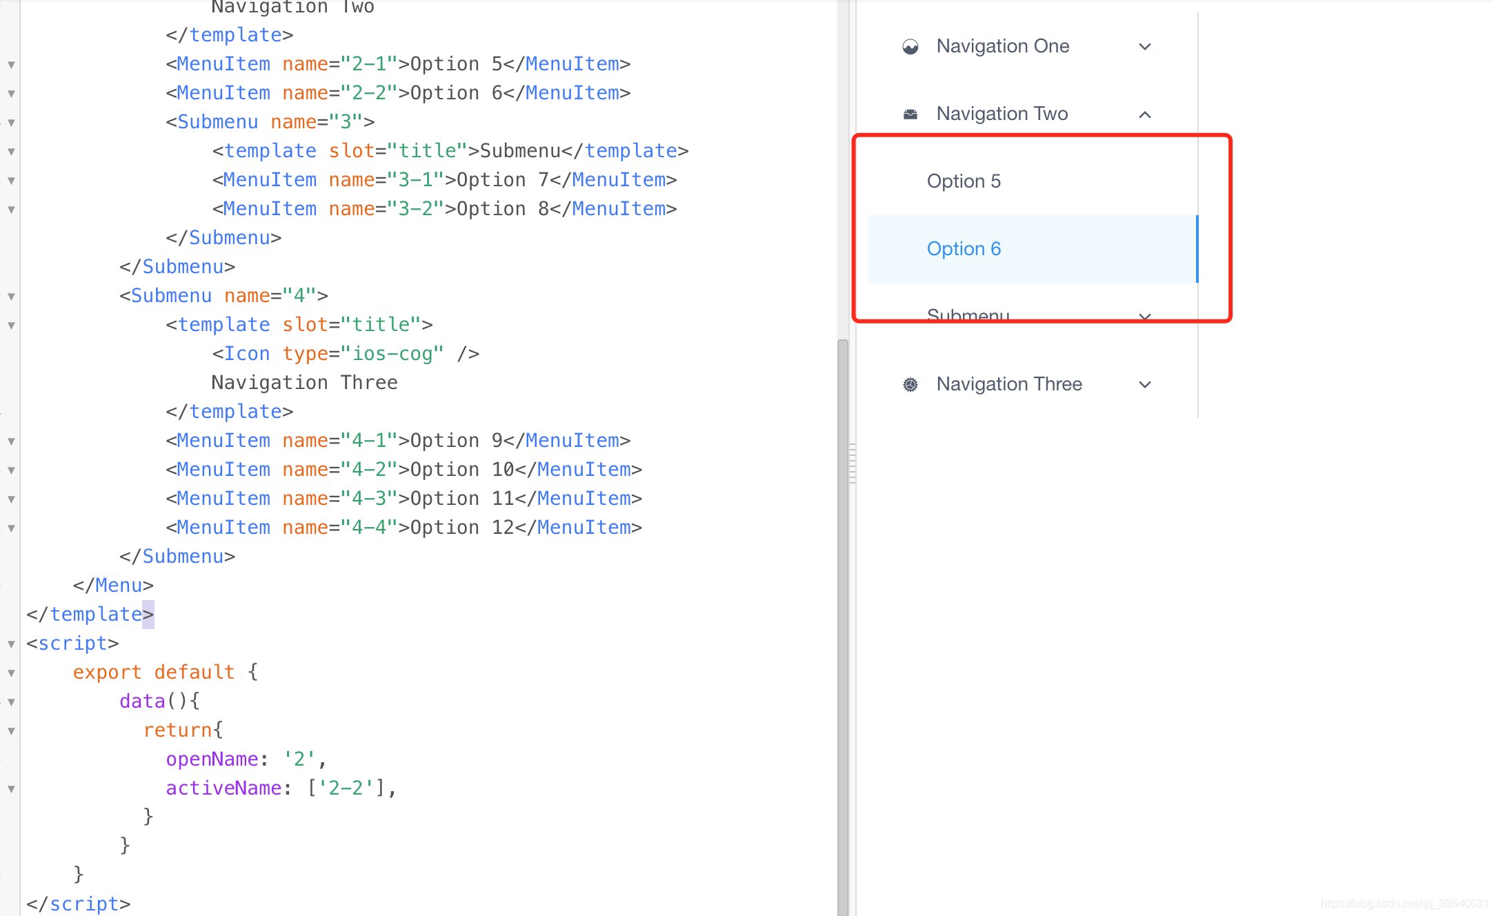Toggle fold arrow beside return statement
The width and height of the screenshot is (1494, 916).
coord(11,731)
